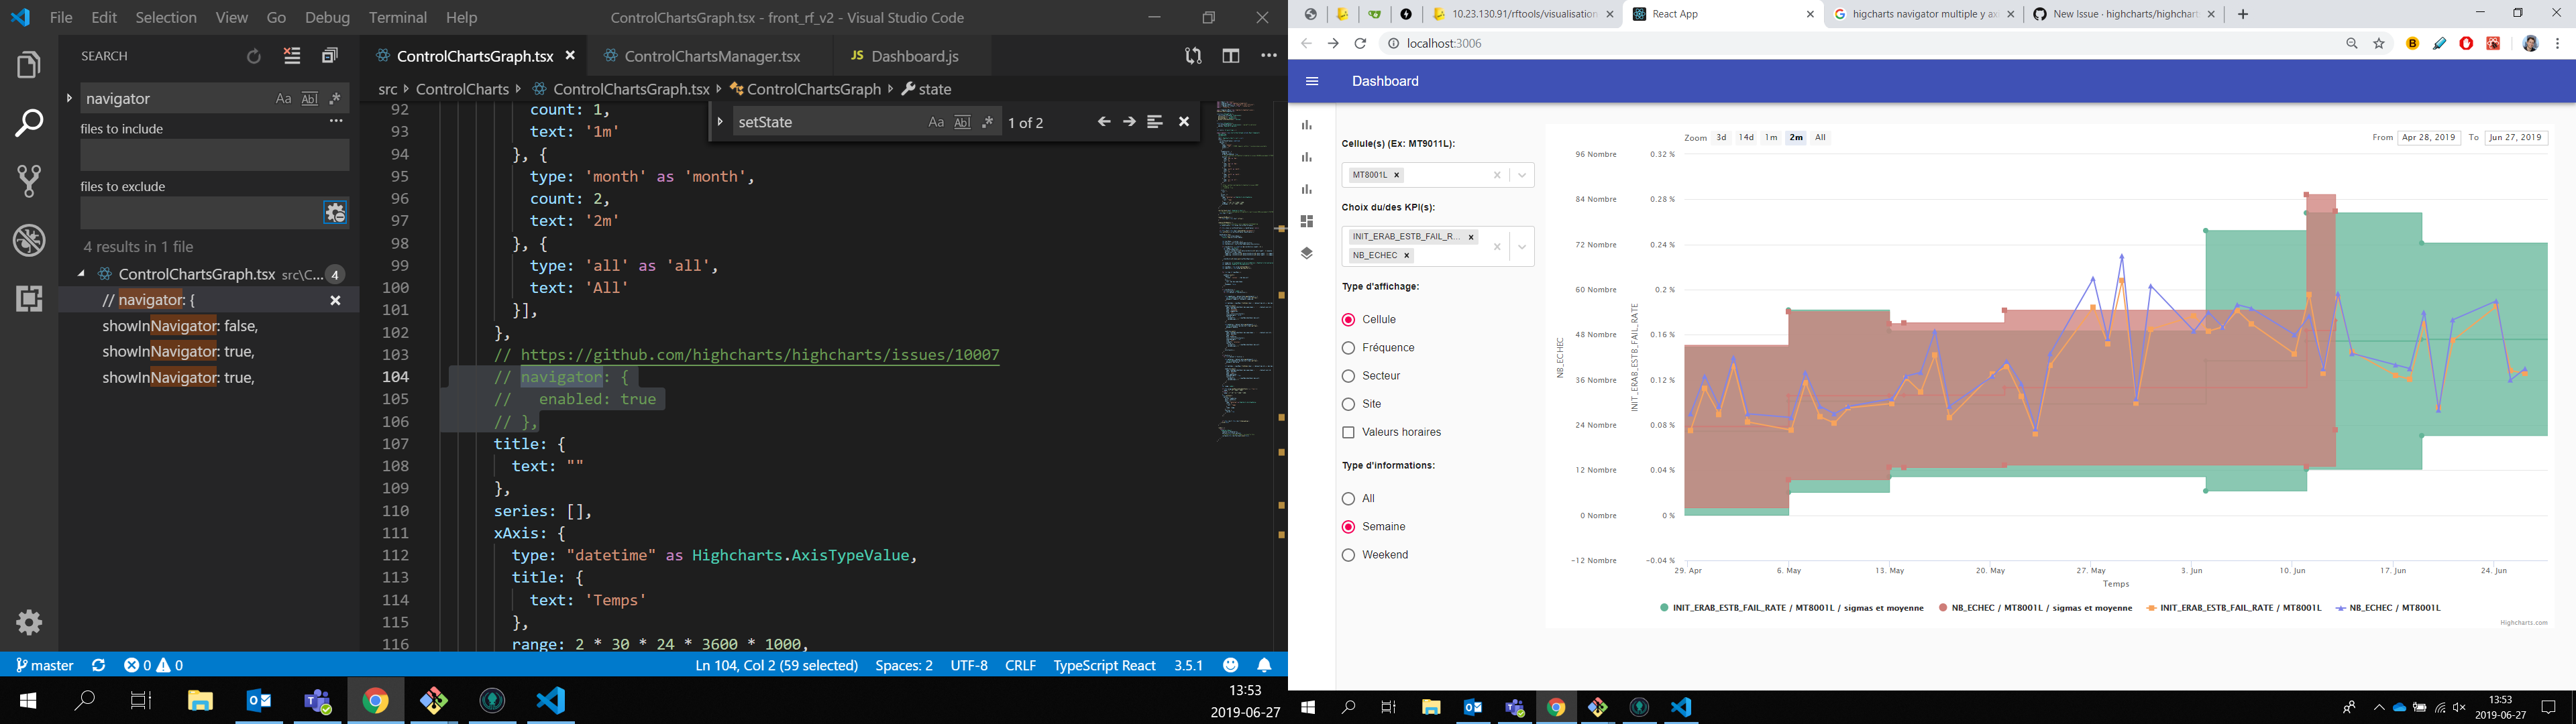Image resolution: width=2576 pixels, height=724 pixels.
Task: Collapse the ControlChartsGraph.tsx search result tree
Action: click(81, 274)
